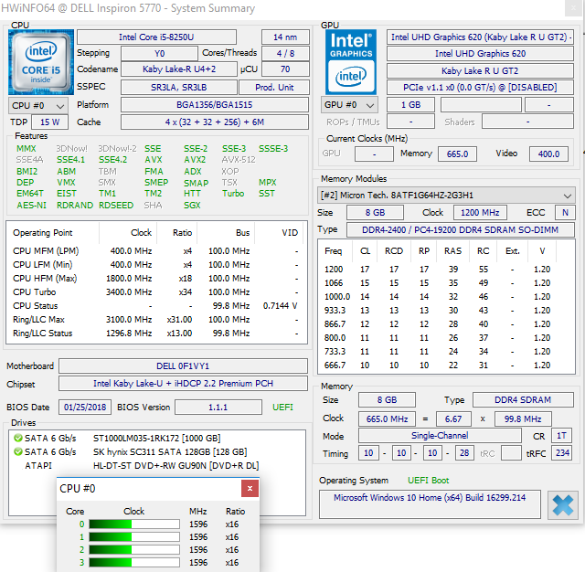The width and height of the screenshot is (585, 572).
Task: Click the PCIe v1.1 x0 DISABLED field
Action: [480, 87]
